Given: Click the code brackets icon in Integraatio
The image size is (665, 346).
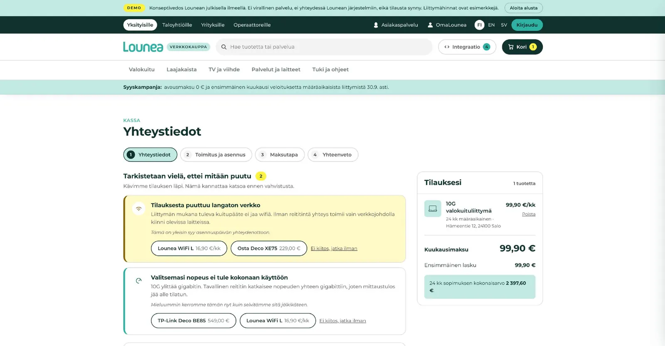Looking at the screenshot, I should click(x=447, y=47).
